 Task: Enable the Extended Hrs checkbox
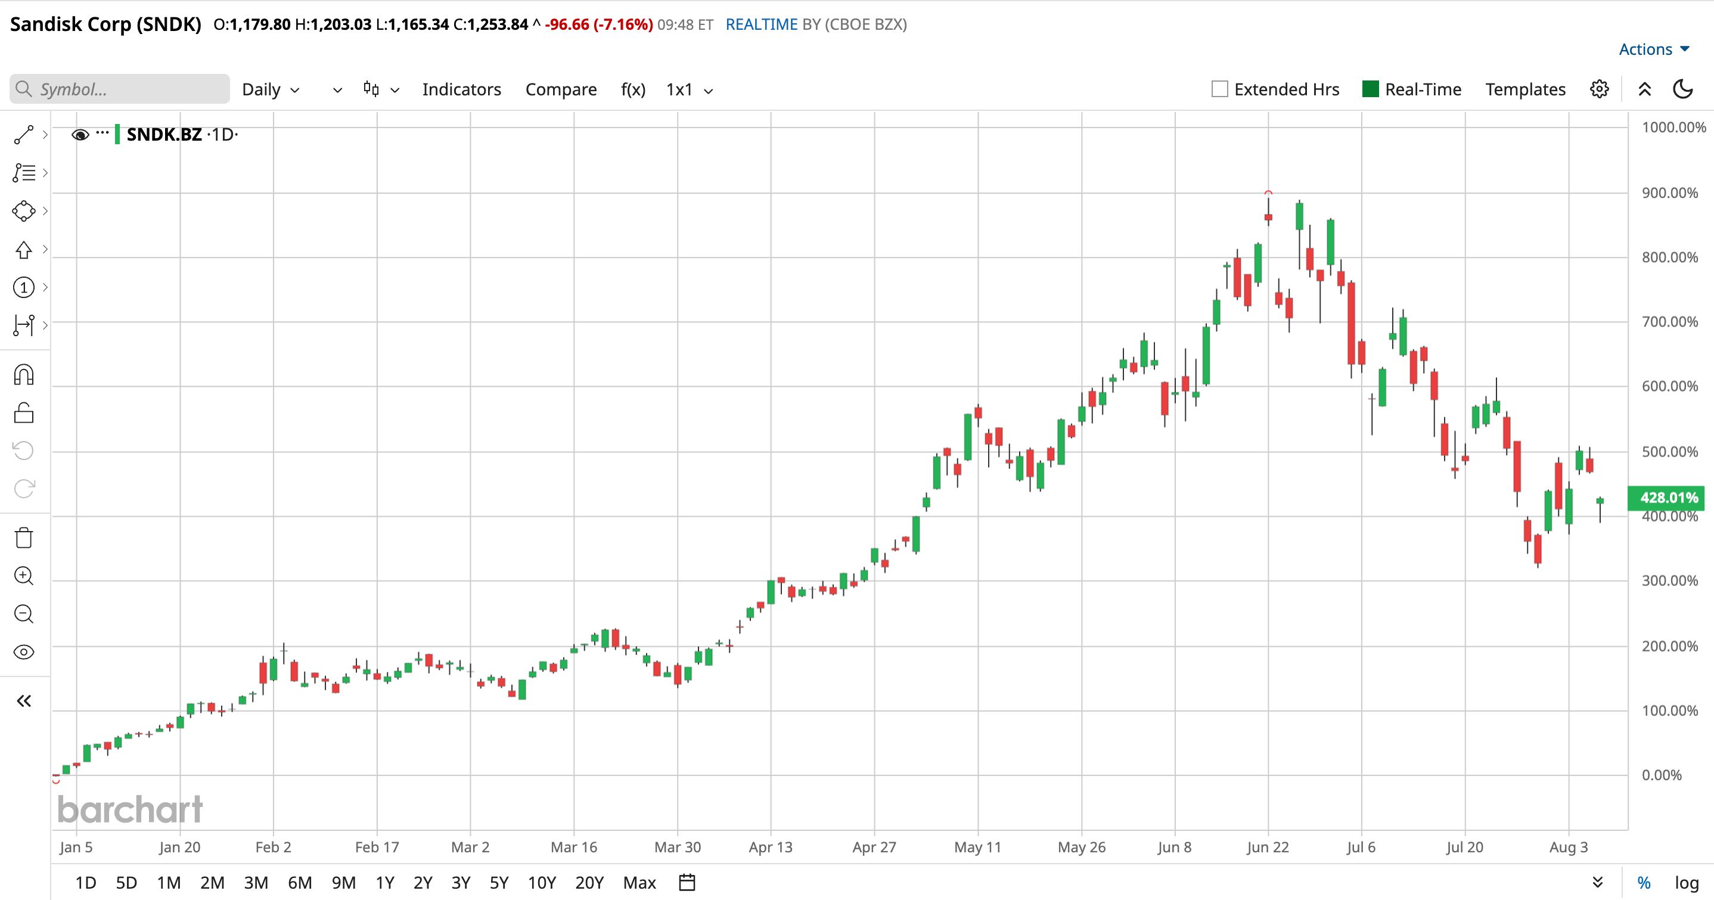coord(1219,89)
